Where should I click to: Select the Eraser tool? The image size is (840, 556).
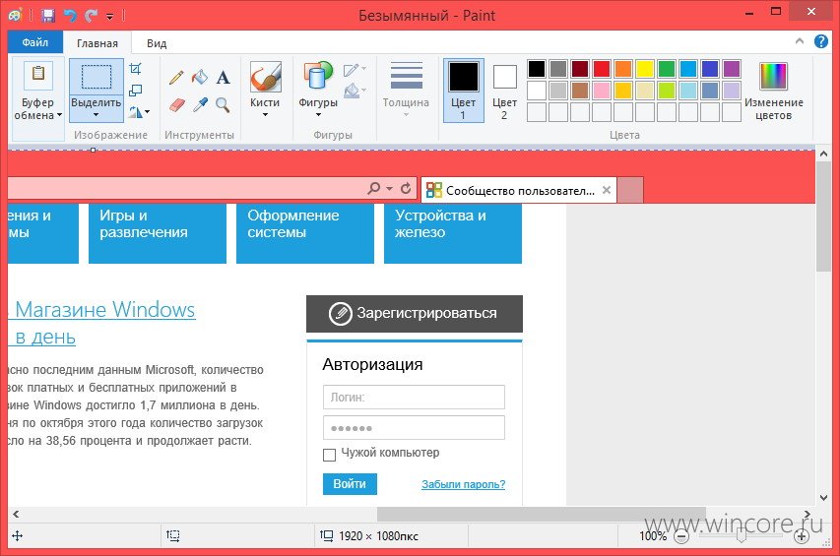pos(177,105)
